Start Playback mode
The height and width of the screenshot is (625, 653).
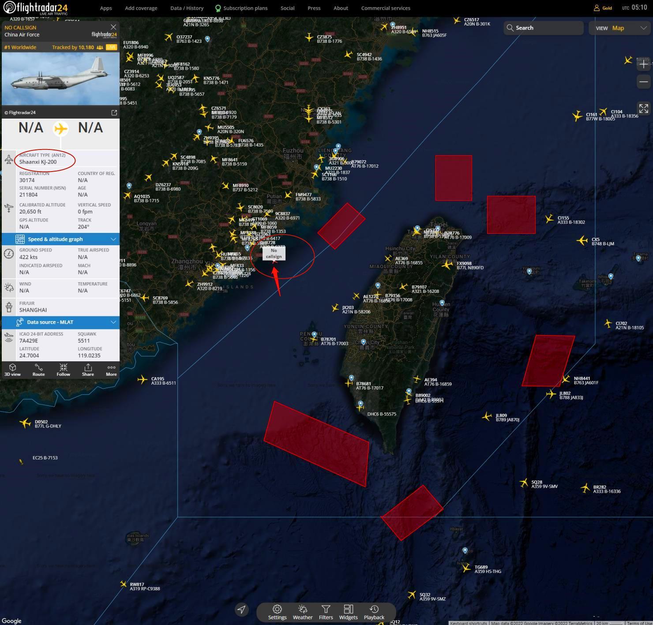point(374,612)
